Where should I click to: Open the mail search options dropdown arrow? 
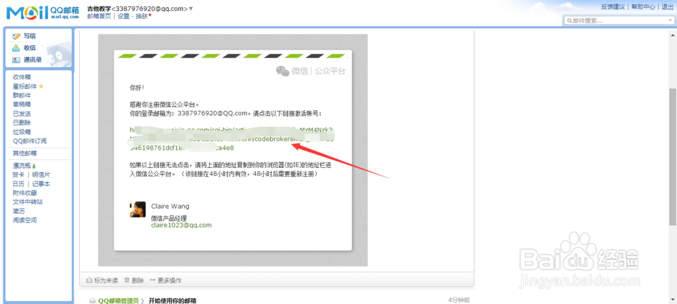click(x=670, y=20)
